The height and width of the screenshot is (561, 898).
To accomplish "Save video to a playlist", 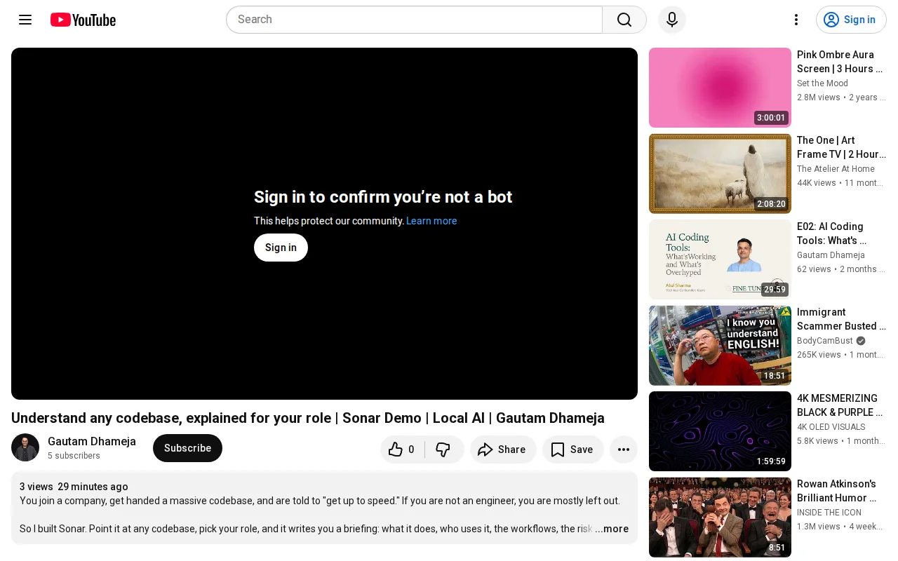I will [x=573, y=450].
